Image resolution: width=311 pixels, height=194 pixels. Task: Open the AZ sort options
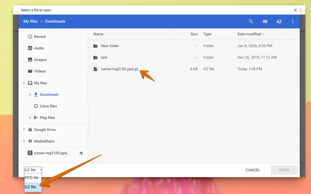279,21
